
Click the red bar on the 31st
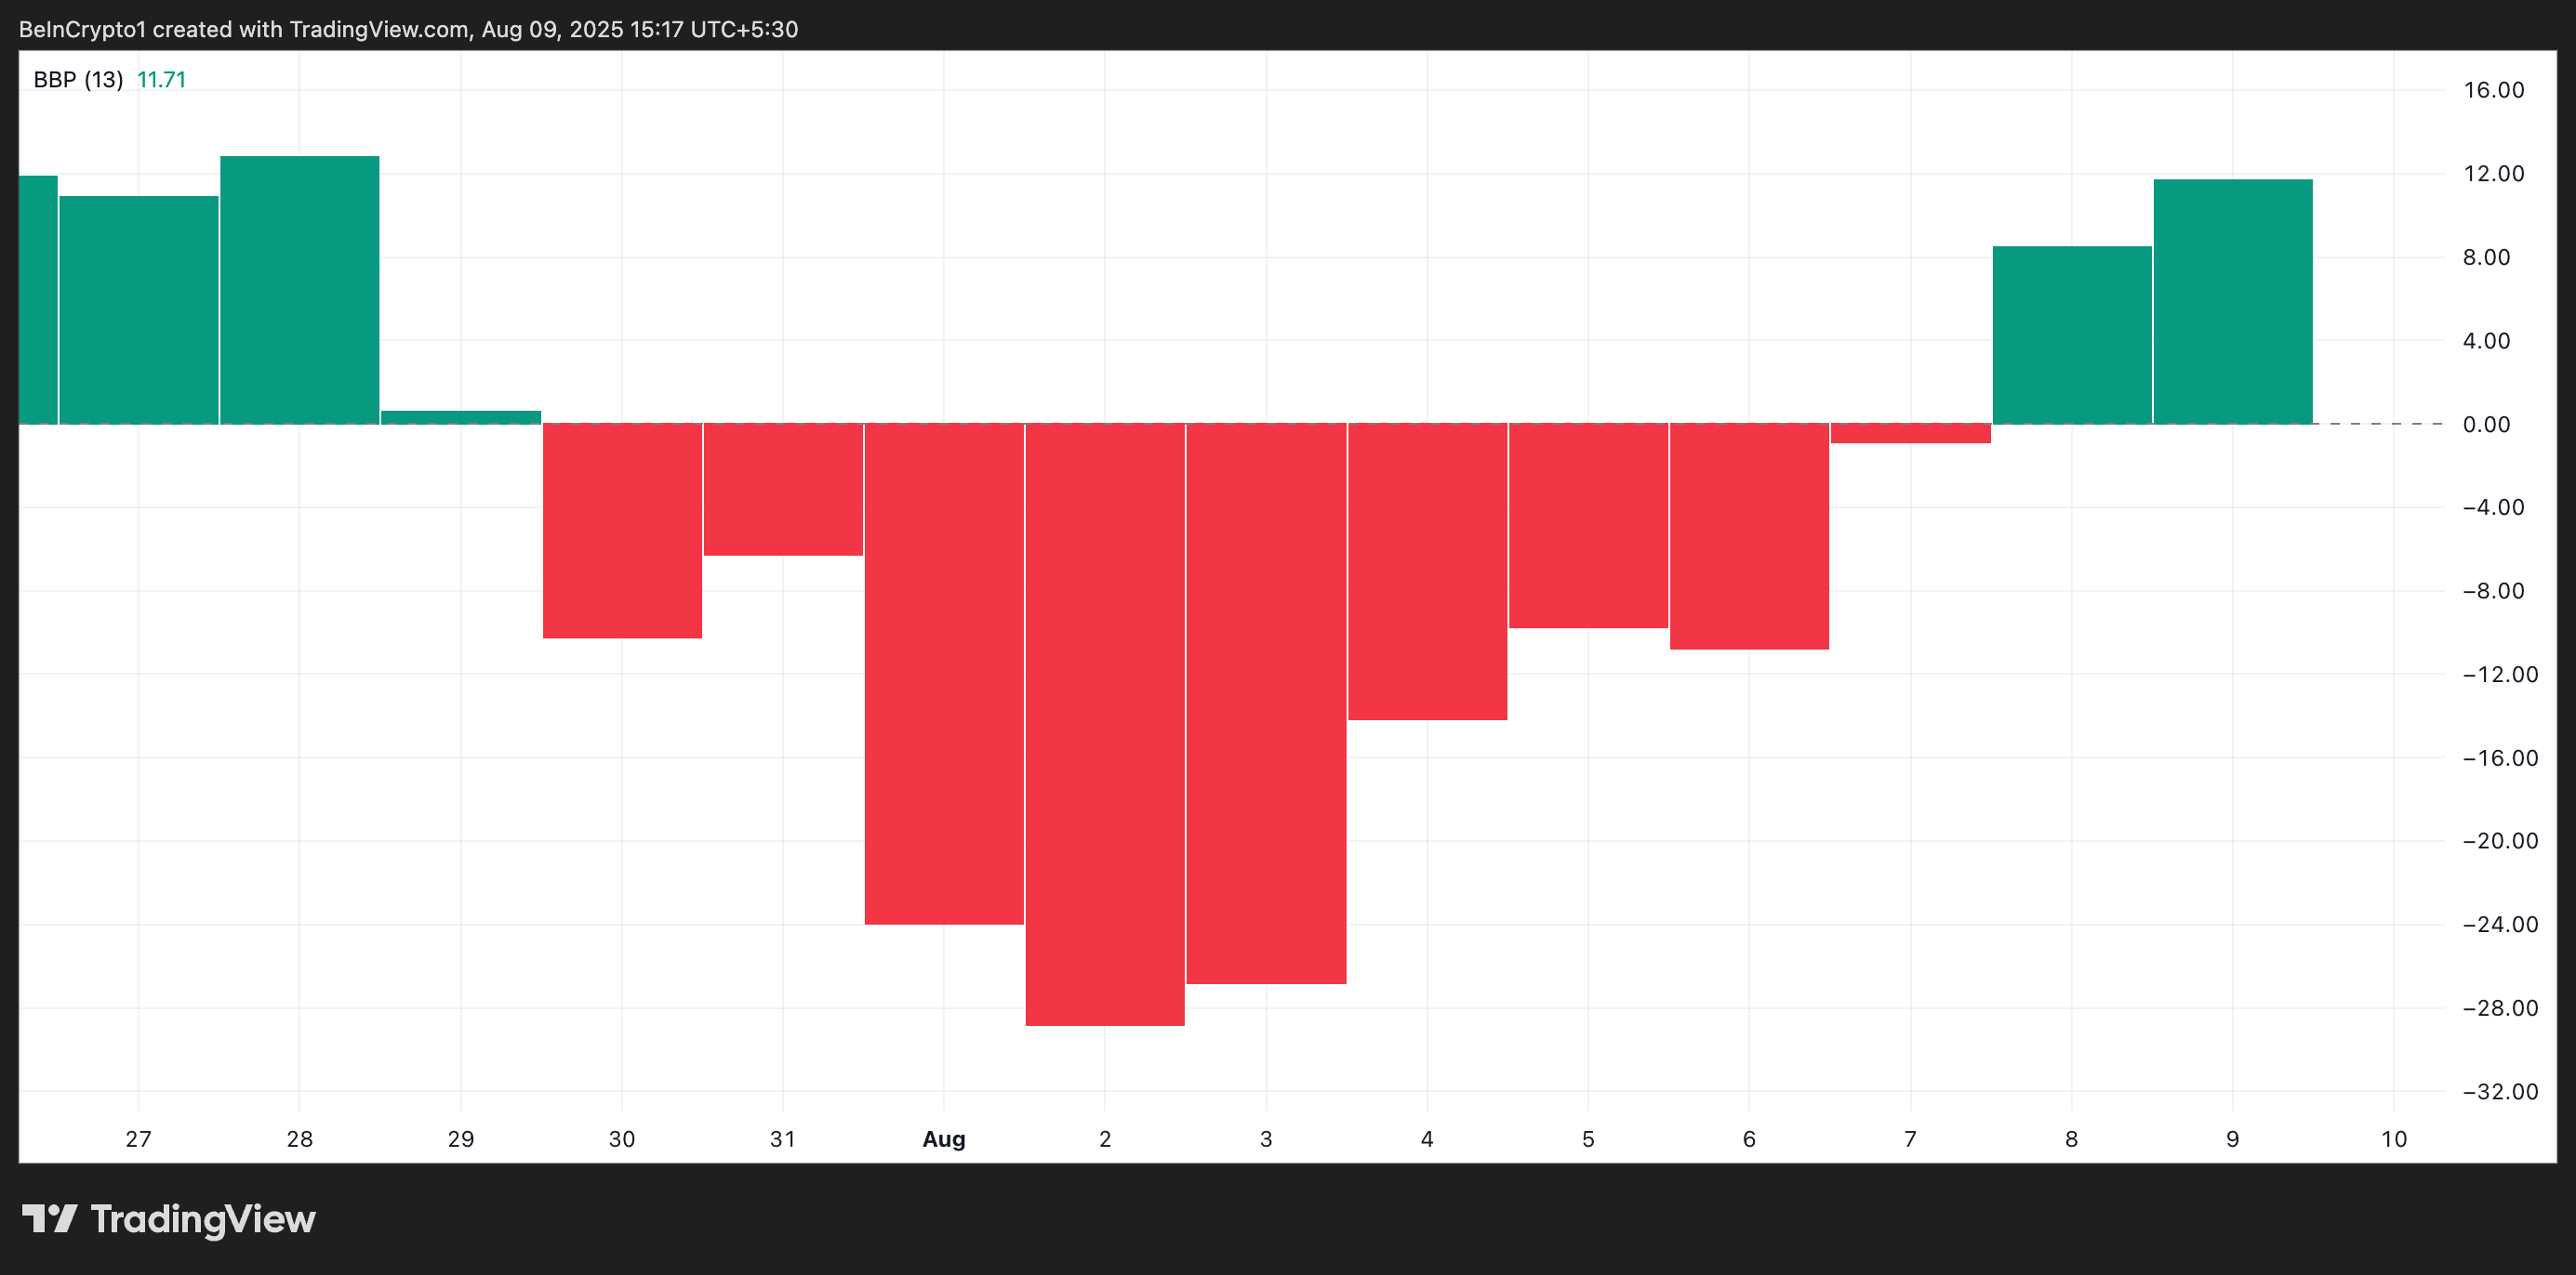point(783,490)
